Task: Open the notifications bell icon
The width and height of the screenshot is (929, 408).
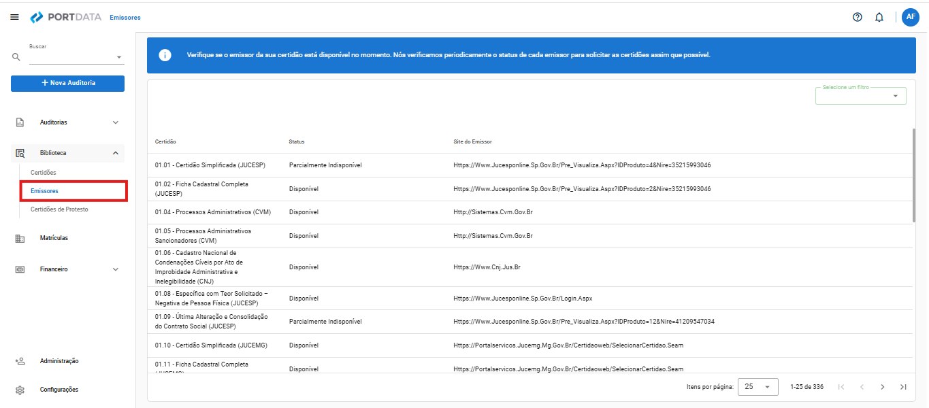Action: [x=879, y=17]
